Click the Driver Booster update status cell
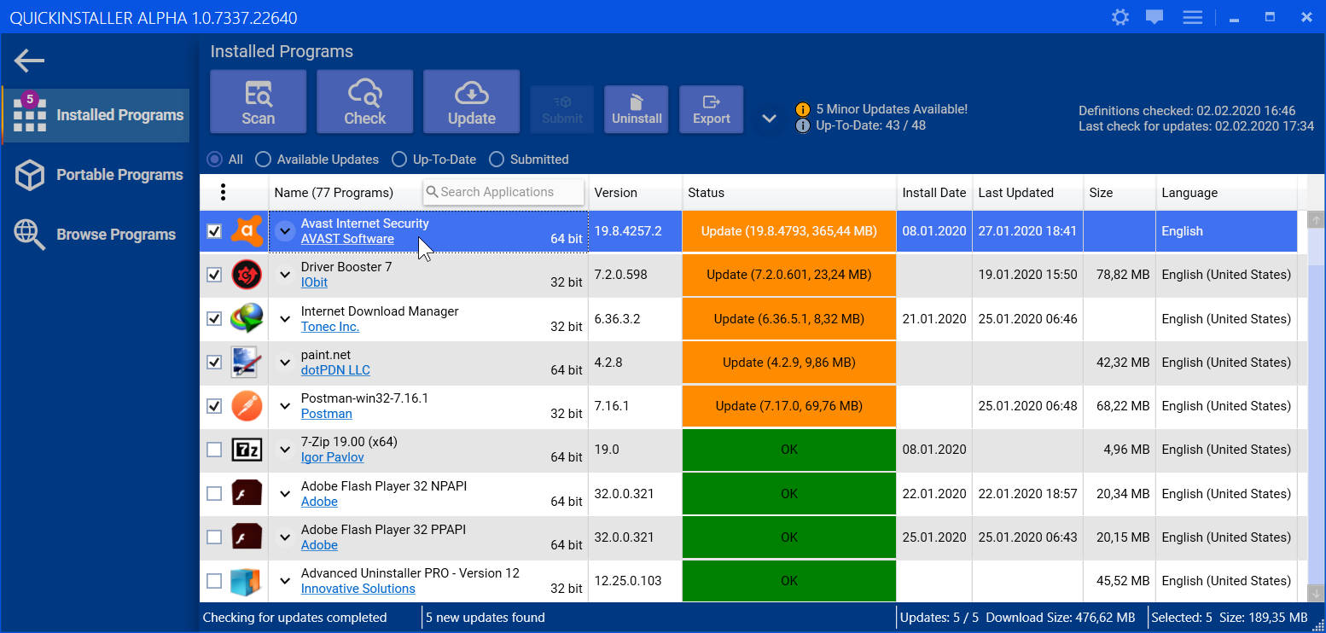This screenshot has height=633, width=1326. tap(789, 275)
